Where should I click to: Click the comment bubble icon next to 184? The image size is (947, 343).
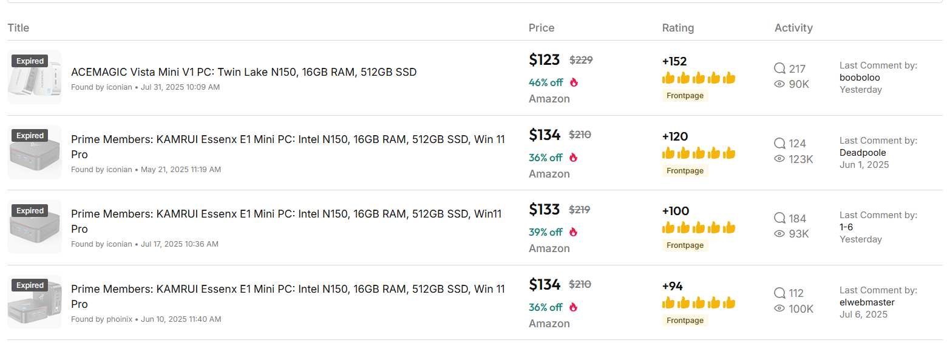coord(779,218)
